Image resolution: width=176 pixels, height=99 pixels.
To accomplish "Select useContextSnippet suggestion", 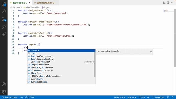I will [x=61, y=62].
